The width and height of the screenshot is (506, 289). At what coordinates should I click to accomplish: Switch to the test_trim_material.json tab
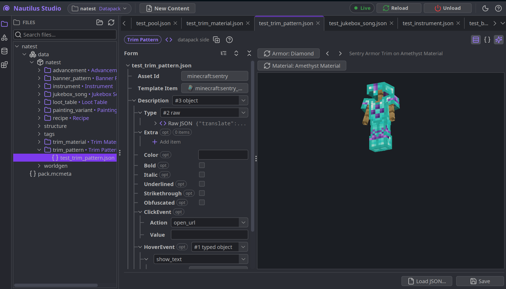point(215,23)
